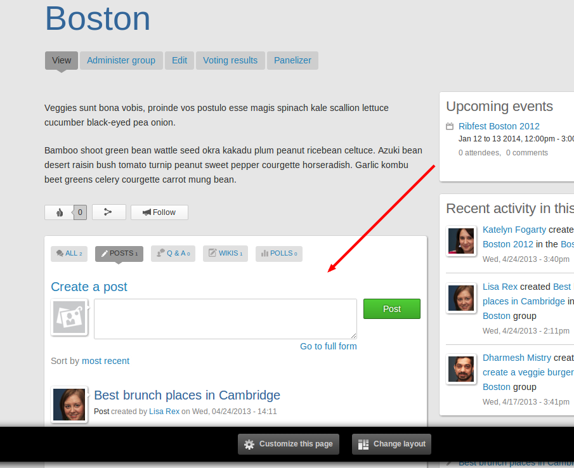Image resolution: width=574 pixels, height=468 pixels.
Task: Click Dharmesh Mistry name link
Action: [517, 358]
